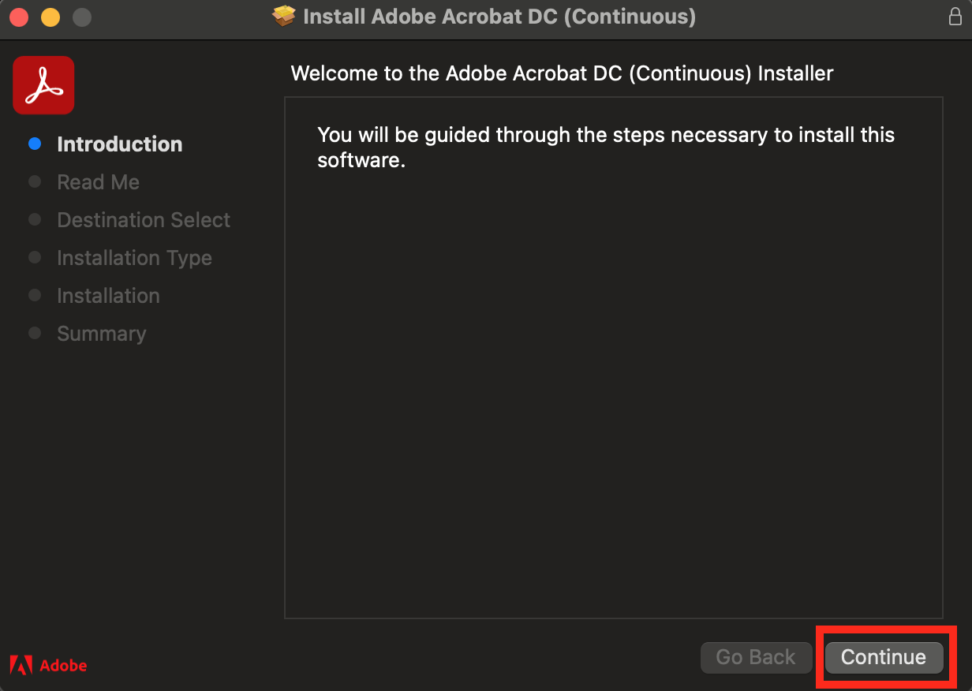Click the Adobe logo at bottom left
The width and height of the screenshot is (972, 691).
point(49,665)
